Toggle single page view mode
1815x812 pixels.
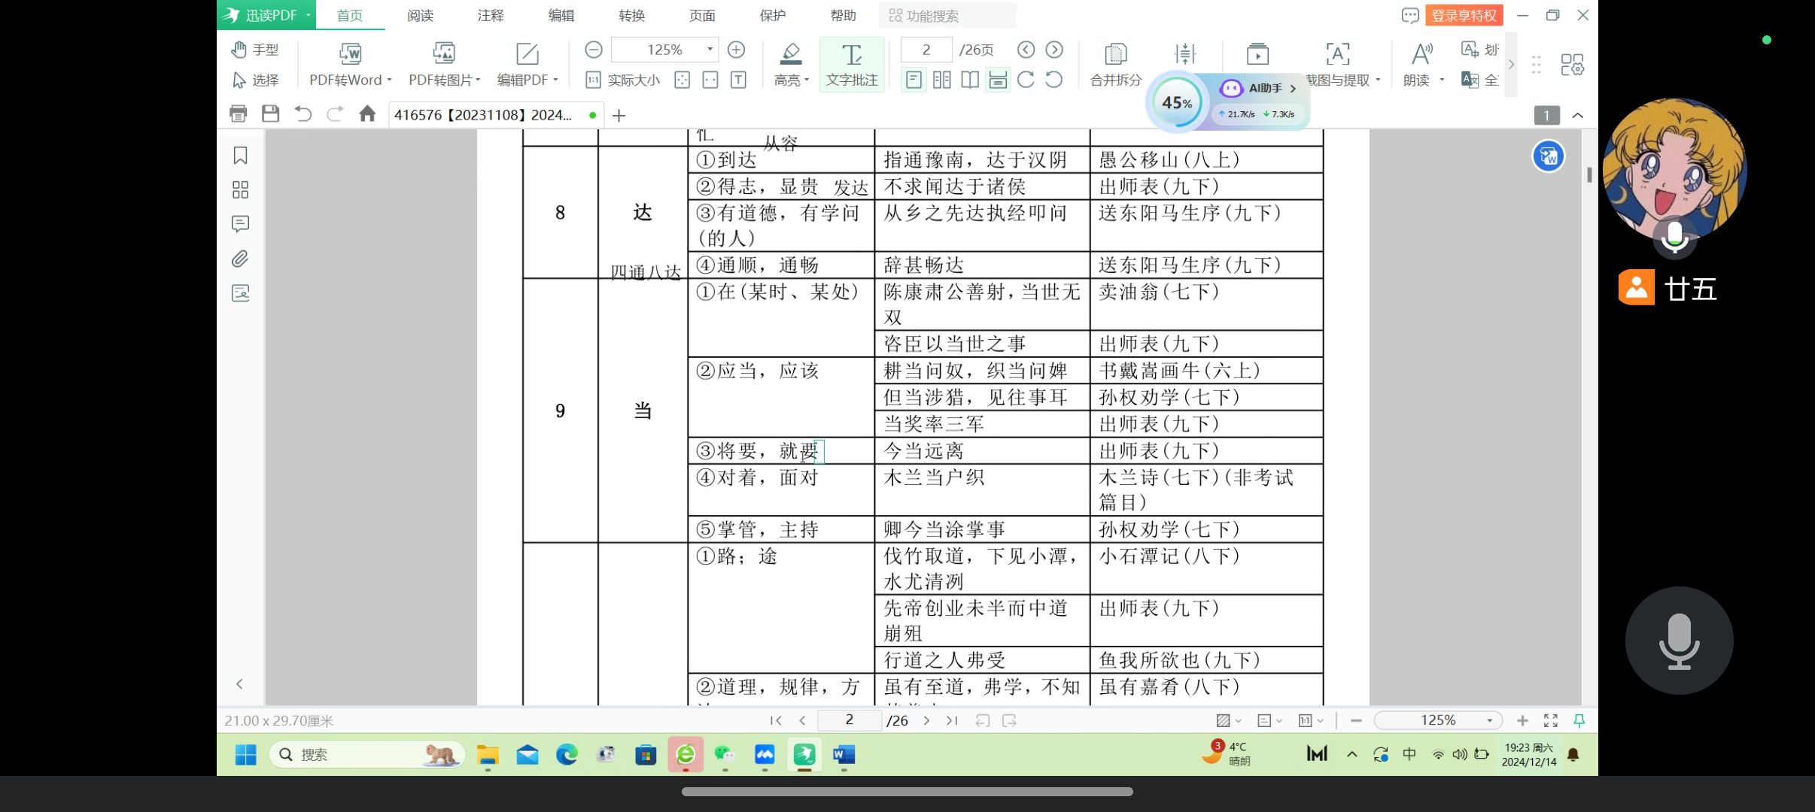pyautogui.click(x=913, y=80)
